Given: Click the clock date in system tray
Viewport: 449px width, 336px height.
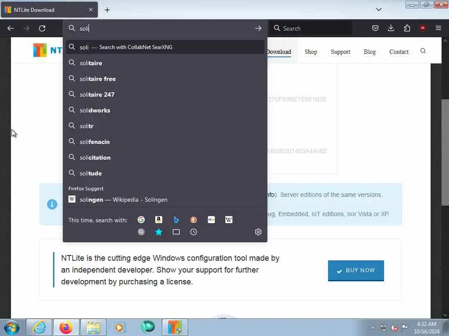Looking at the screenshot, I should click(x=426, y=328).
